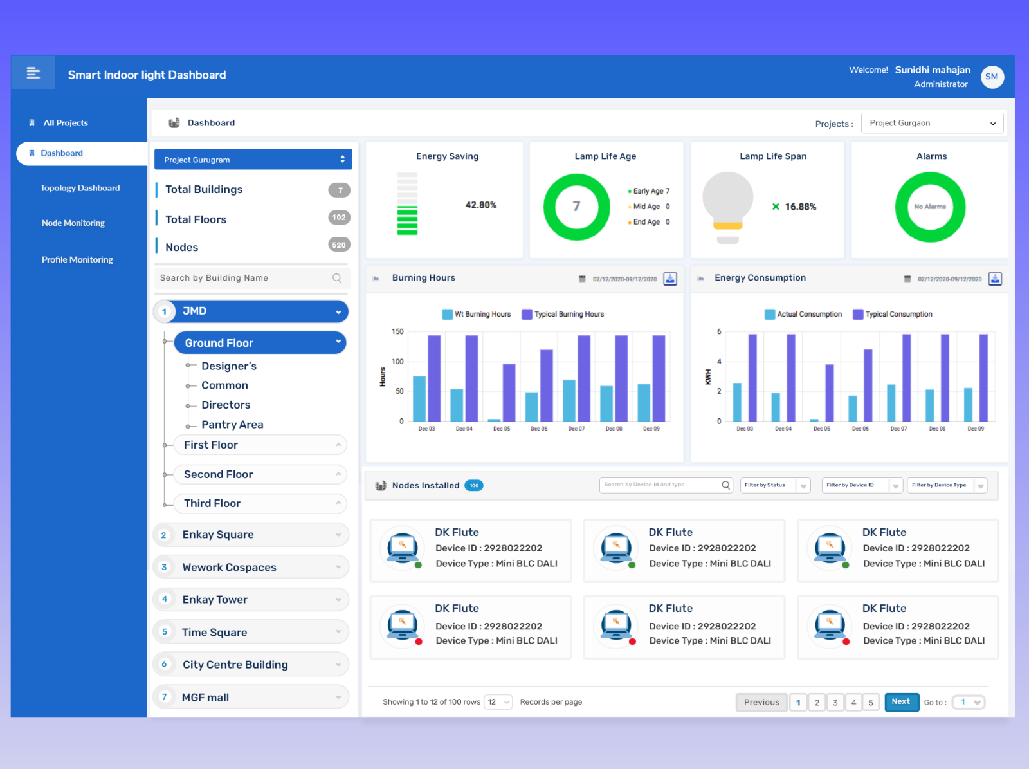Image resolution: width=1029 pixels, height=769 pixels.
Task: Click the Burning Hours chart icon
Action: click(x=376, y=279)
